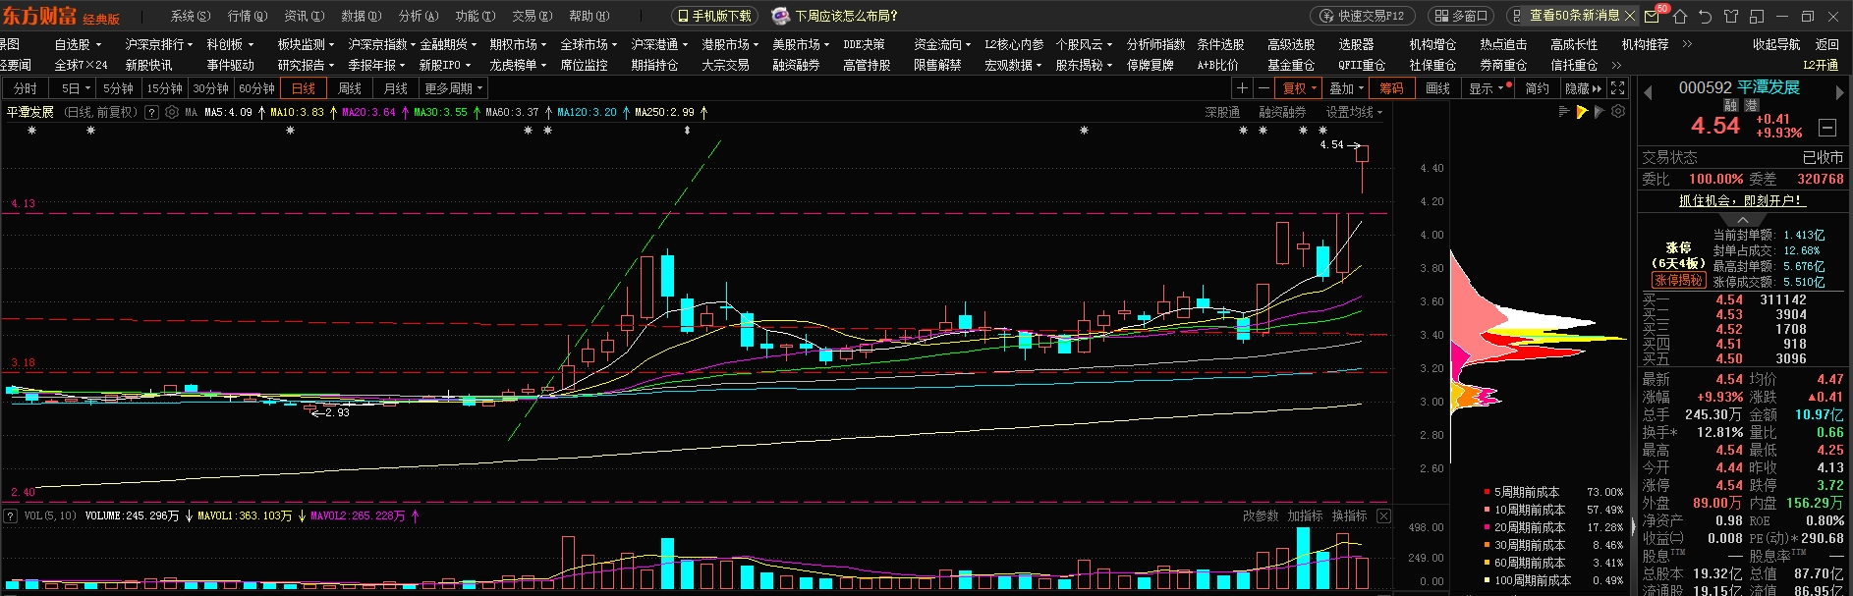Enter fullscreen chart mode icon

point(1617,88)
